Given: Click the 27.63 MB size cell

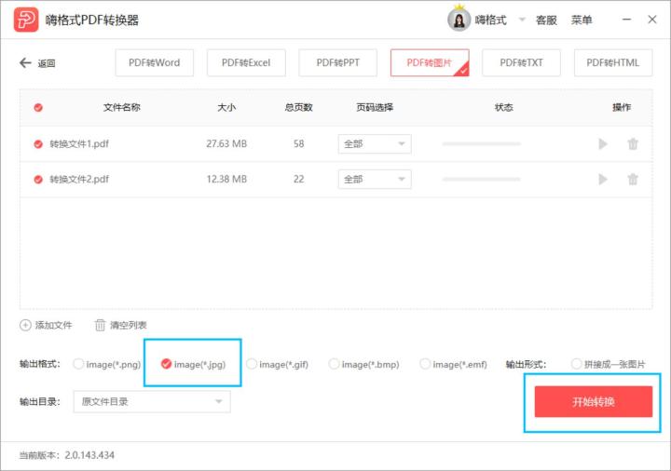Looking at the screenshot, I should click(x=226, y=144).
